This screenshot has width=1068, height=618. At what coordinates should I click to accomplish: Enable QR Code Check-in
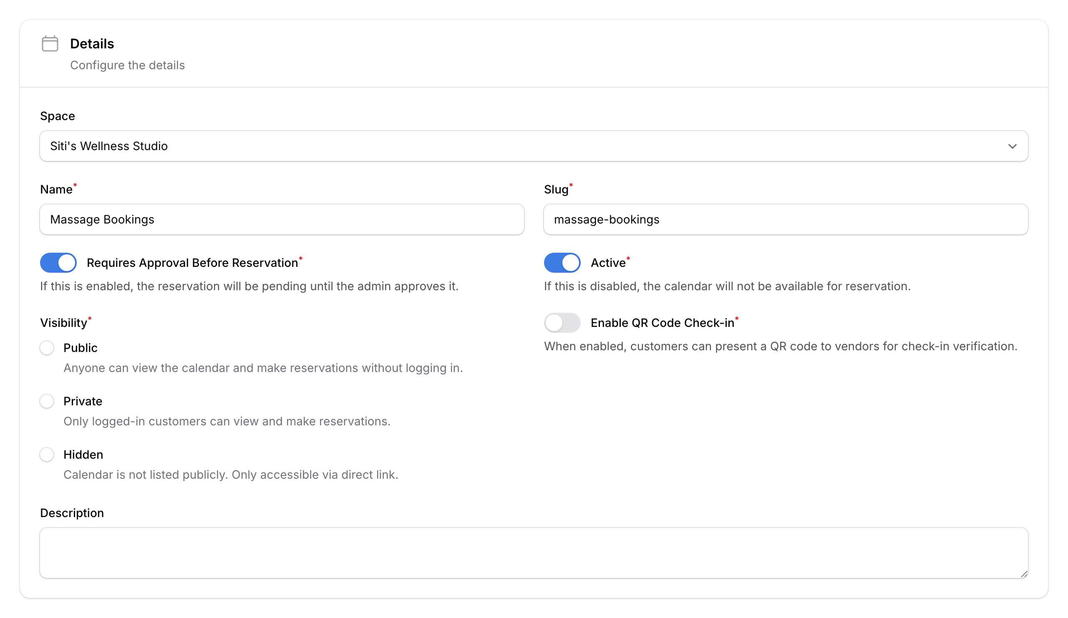pos(562,322)
